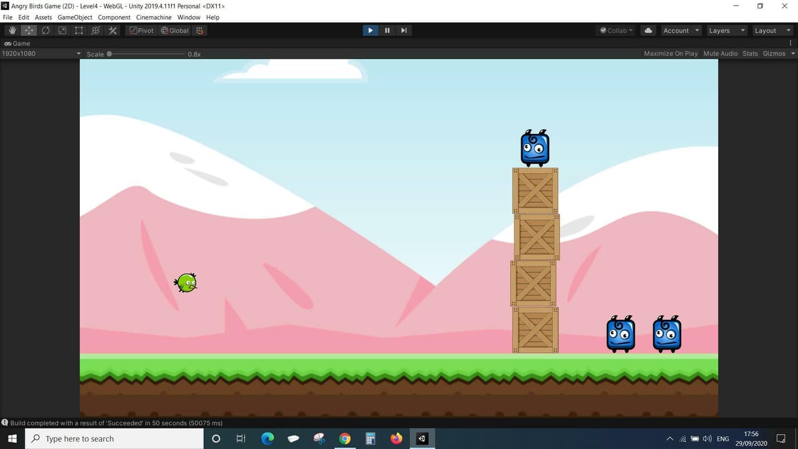
Task: Open the clock and date in the taskbar
Action: [751, 439]
